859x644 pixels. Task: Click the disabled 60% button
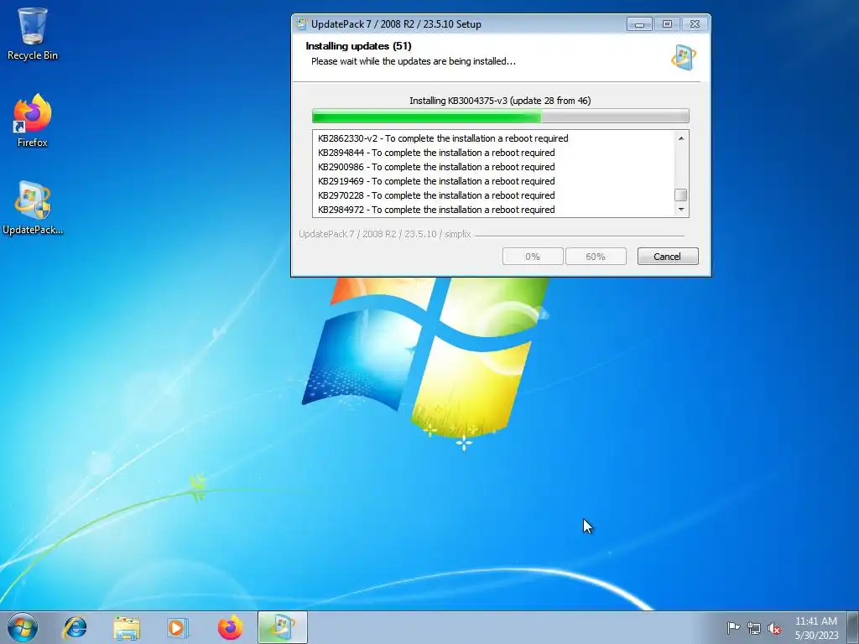click(x=596, y=257)
